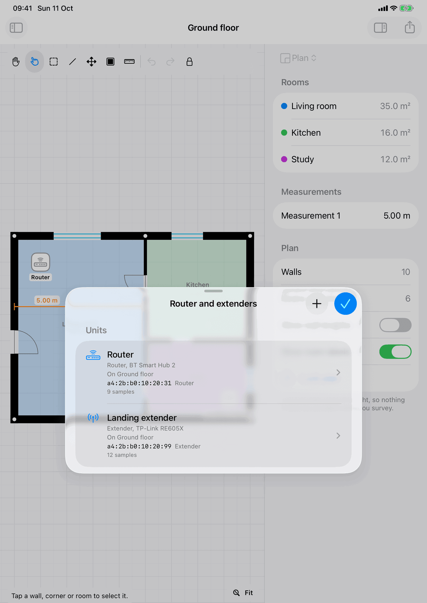Click the 12 samples text

[122, 455]
